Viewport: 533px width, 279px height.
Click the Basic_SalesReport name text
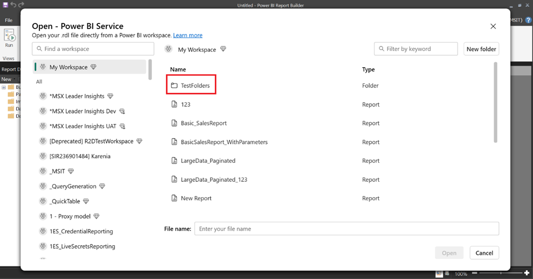203,123
